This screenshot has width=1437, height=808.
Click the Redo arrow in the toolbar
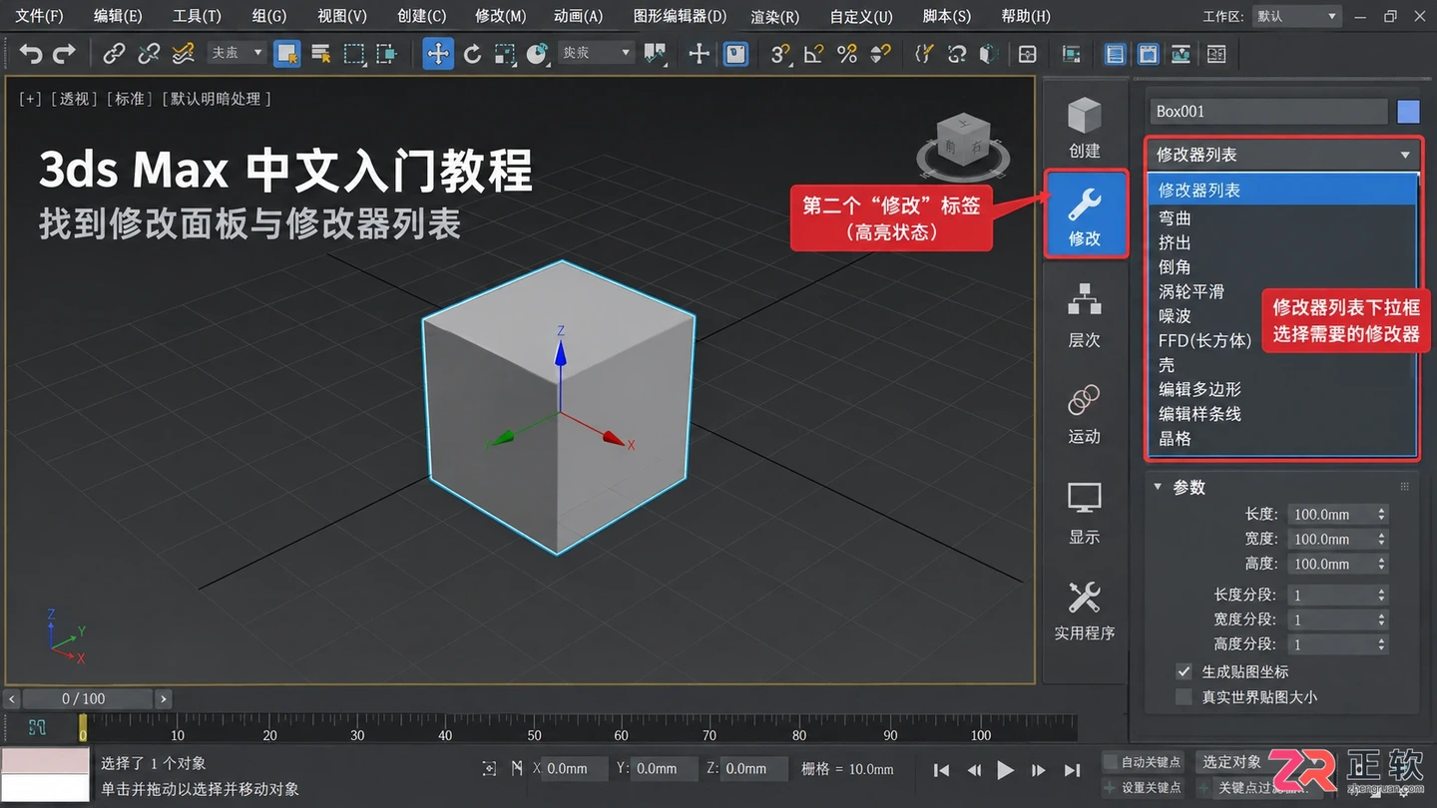64,54
